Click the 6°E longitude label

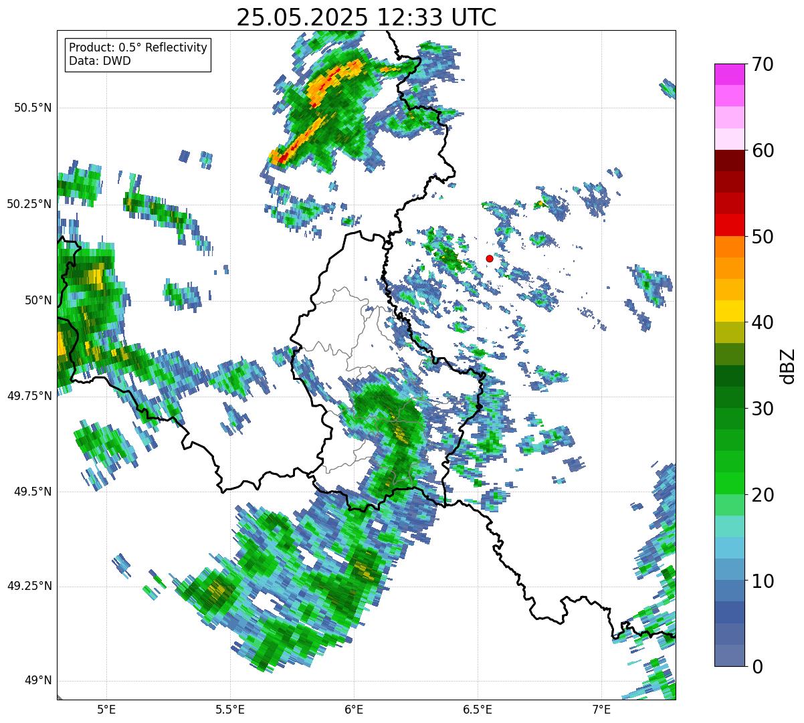(x=354, y=709)
